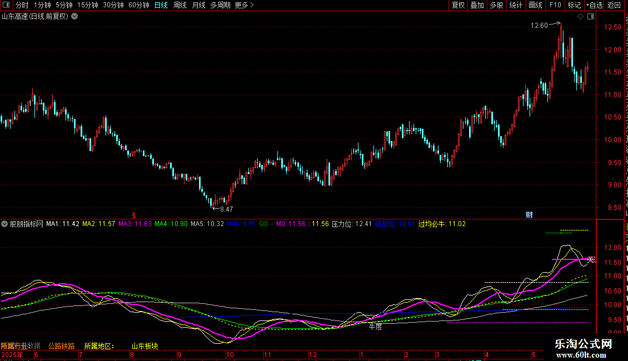Select the 30分钟 period
The image size is (628, 361).
click(113, 5)
